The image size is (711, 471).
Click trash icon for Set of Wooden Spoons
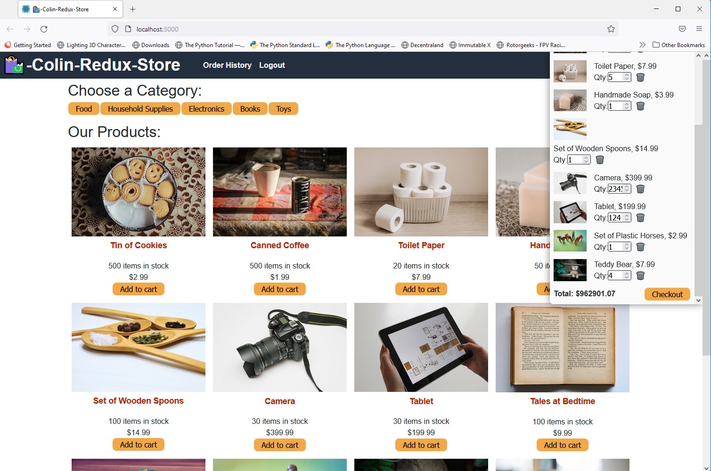[x=600, y=160]
